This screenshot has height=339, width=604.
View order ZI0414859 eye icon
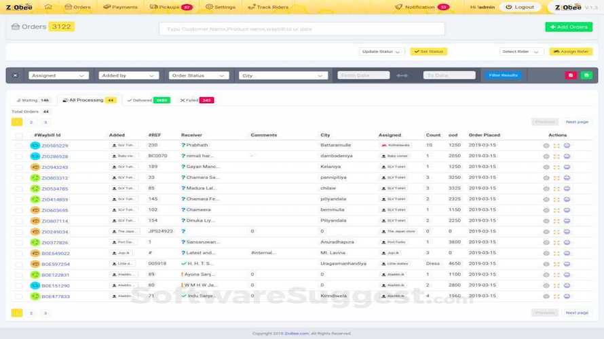[x=546, y=200]
